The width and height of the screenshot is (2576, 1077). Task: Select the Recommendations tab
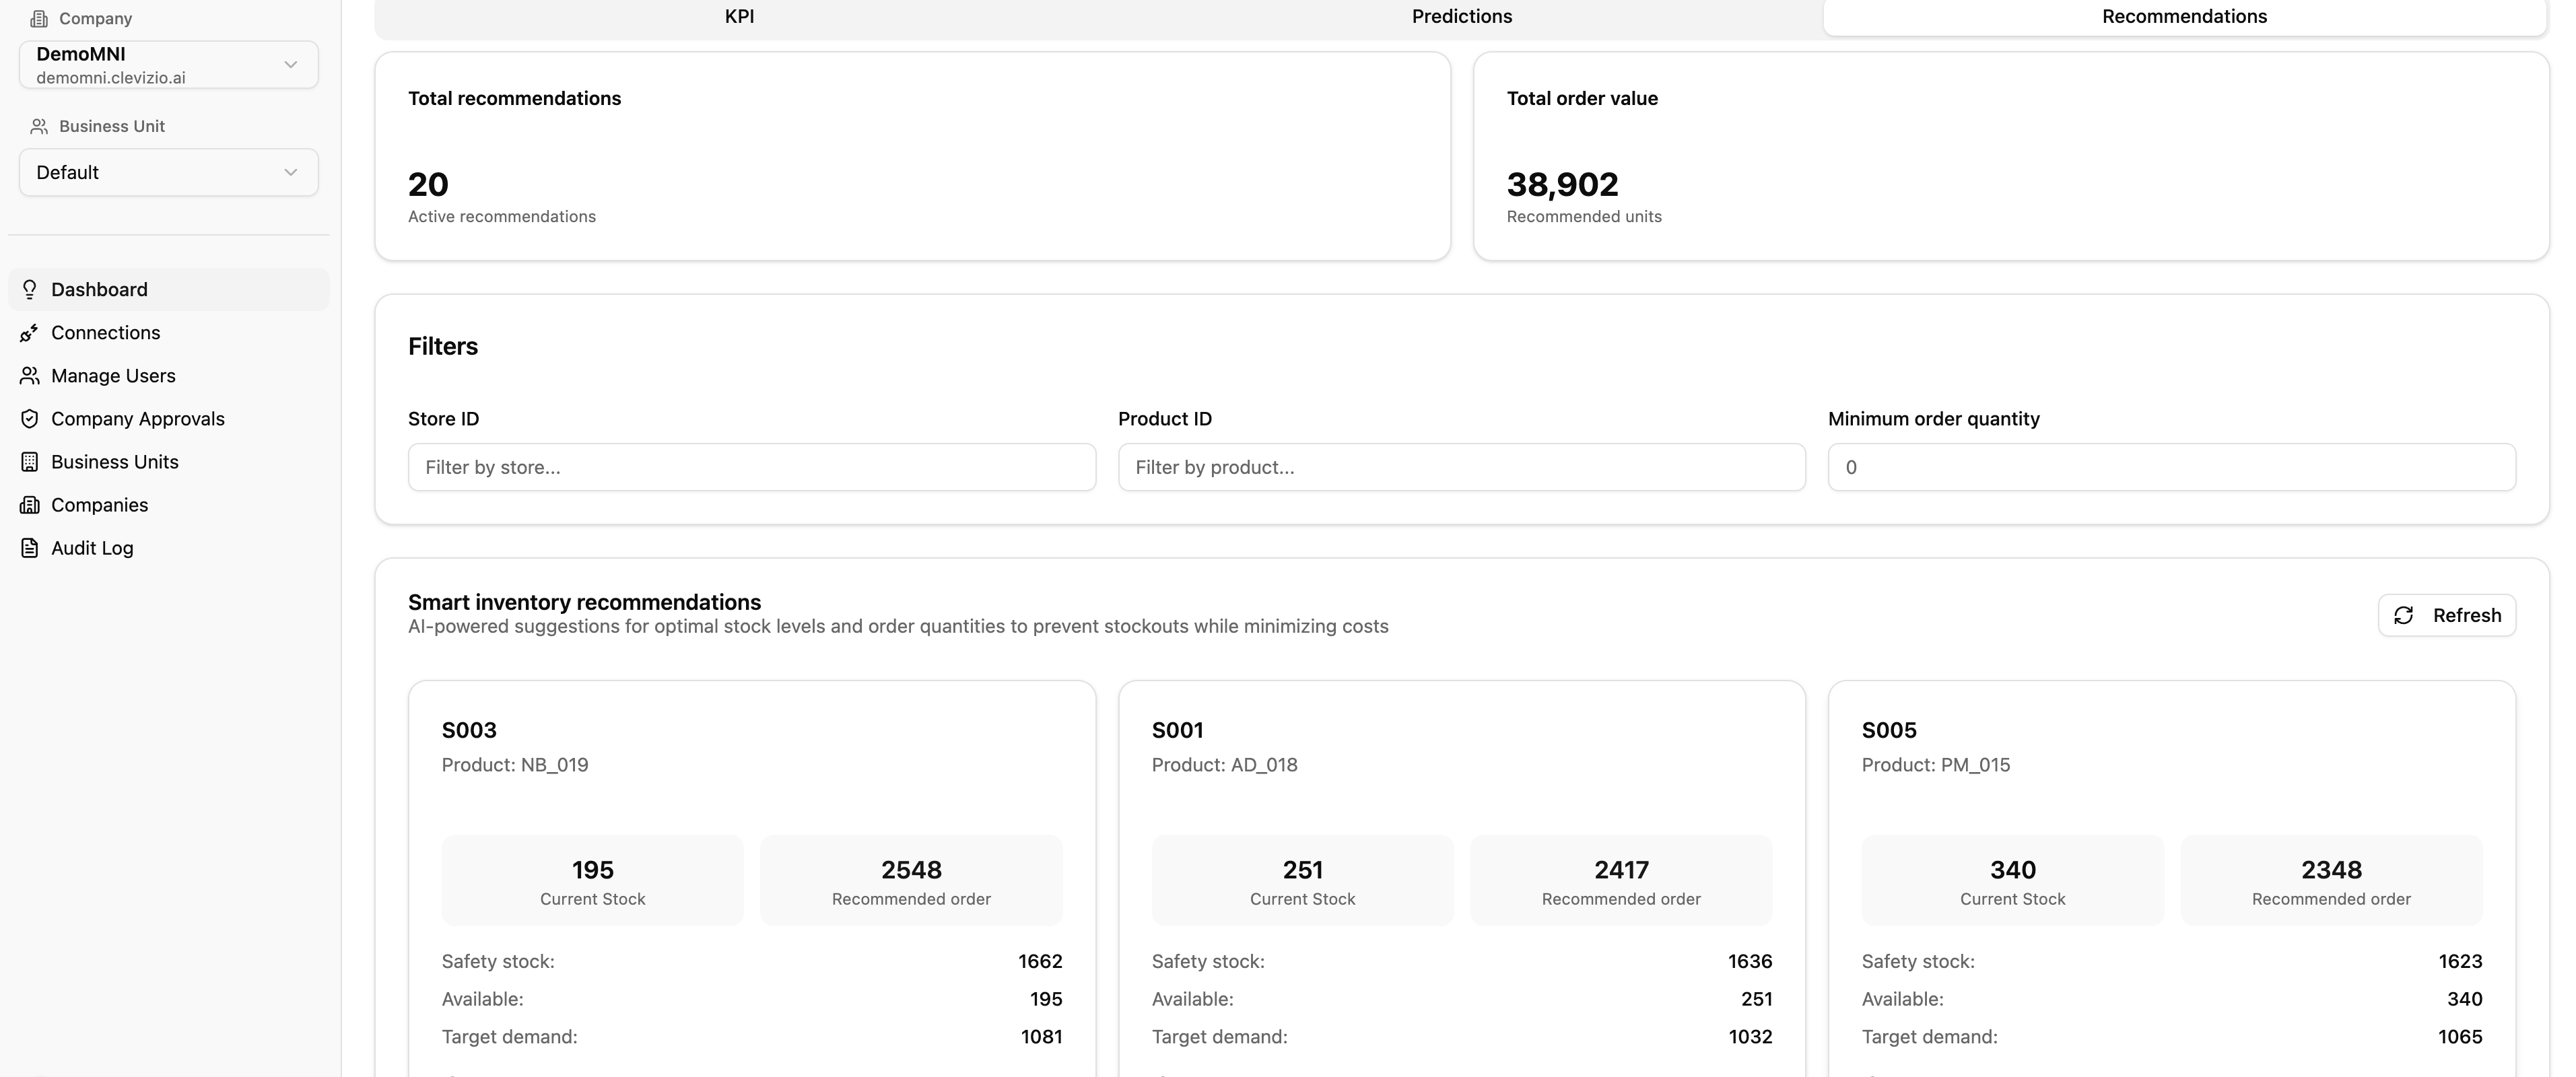click(2184, 17)
